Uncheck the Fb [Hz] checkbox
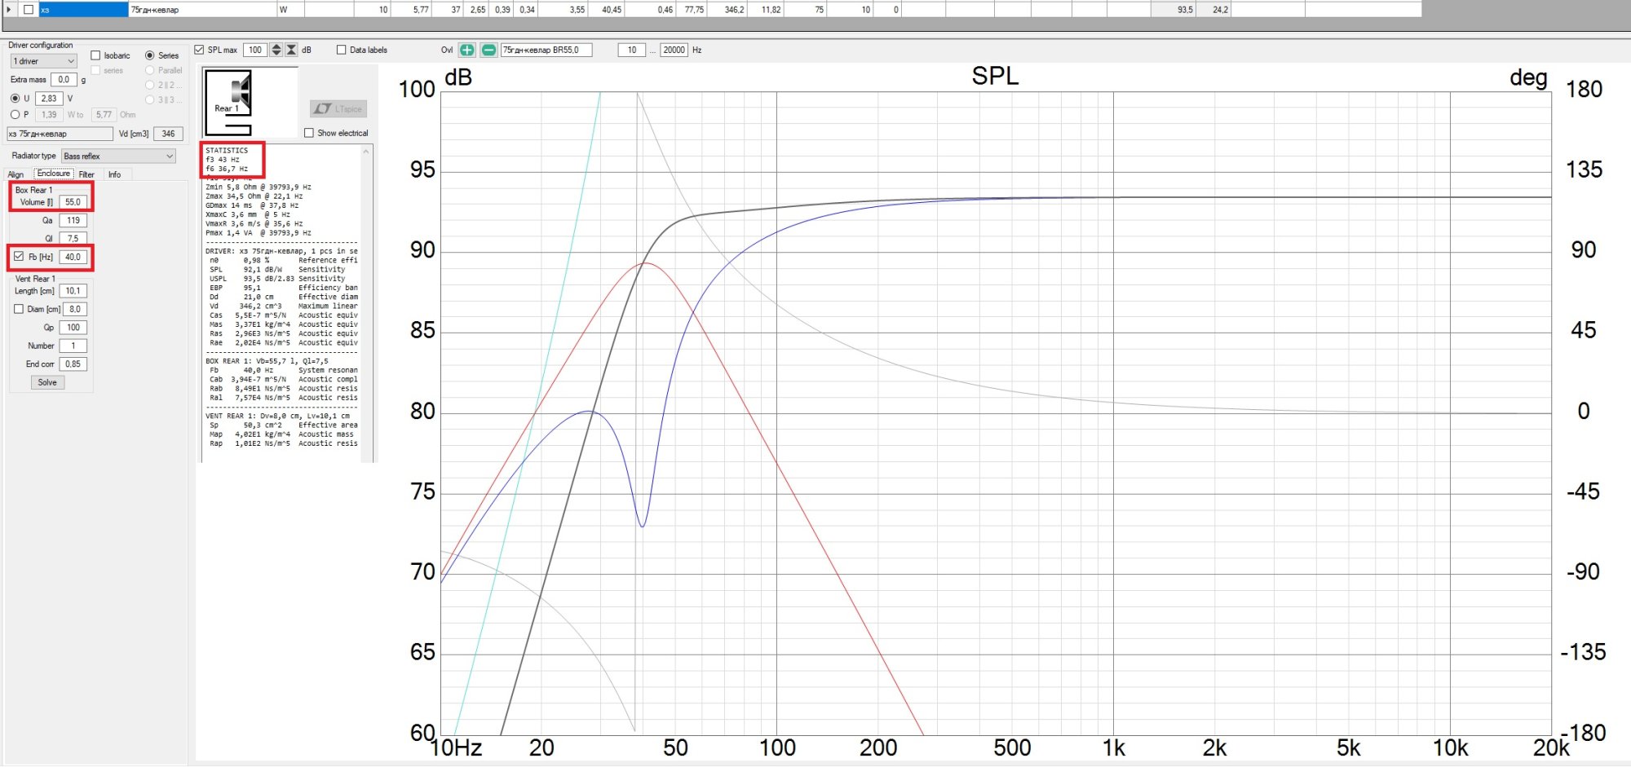The image size is (1631, 767). coord(19,256)
